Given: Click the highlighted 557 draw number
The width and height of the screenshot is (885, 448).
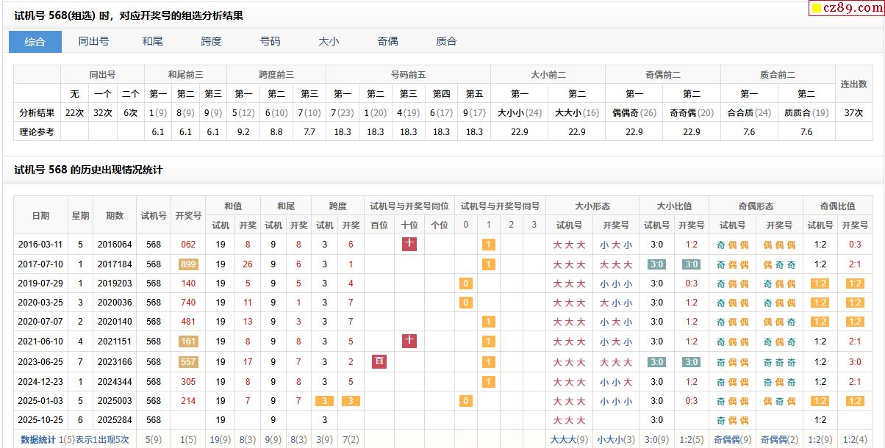Looking at the screenshot, I should (x=188, y=361).
